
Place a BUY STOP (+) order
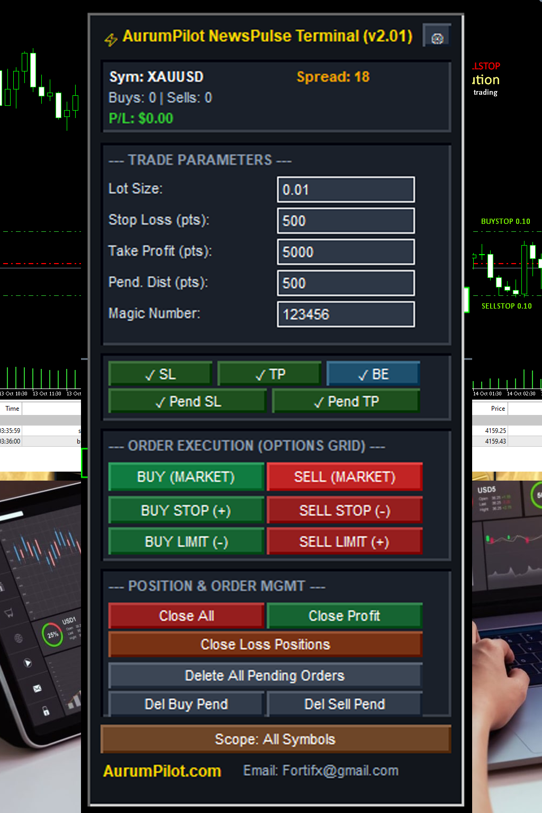pyautogui.click(x=186, y=510)
